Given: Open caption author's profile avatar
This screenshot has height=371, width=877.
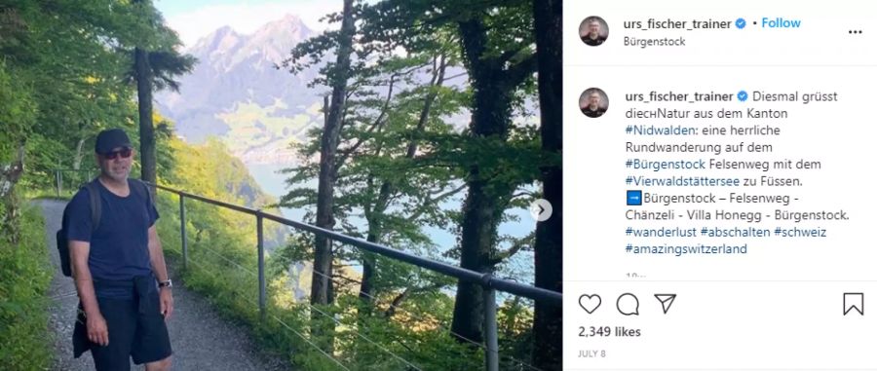Looking at the screenshot, I should [x=593, y=102].
